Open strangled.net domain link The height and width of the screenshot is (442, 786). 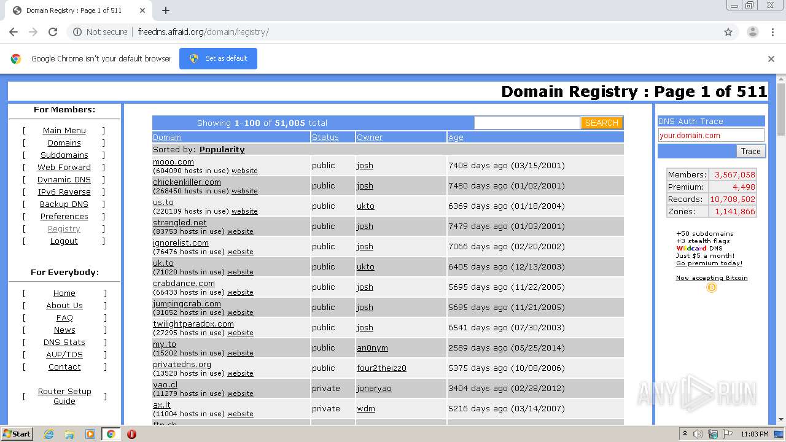coord(179,222)
